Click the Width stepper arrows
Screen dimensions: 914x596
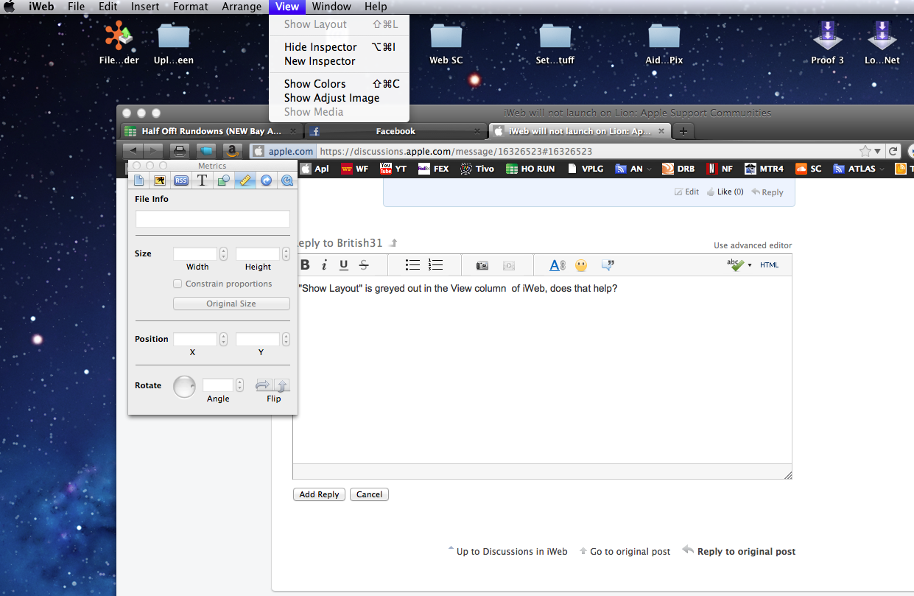point(223,254)
